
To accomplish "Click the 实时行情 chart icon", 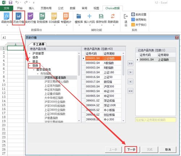I will pos(30,16).
